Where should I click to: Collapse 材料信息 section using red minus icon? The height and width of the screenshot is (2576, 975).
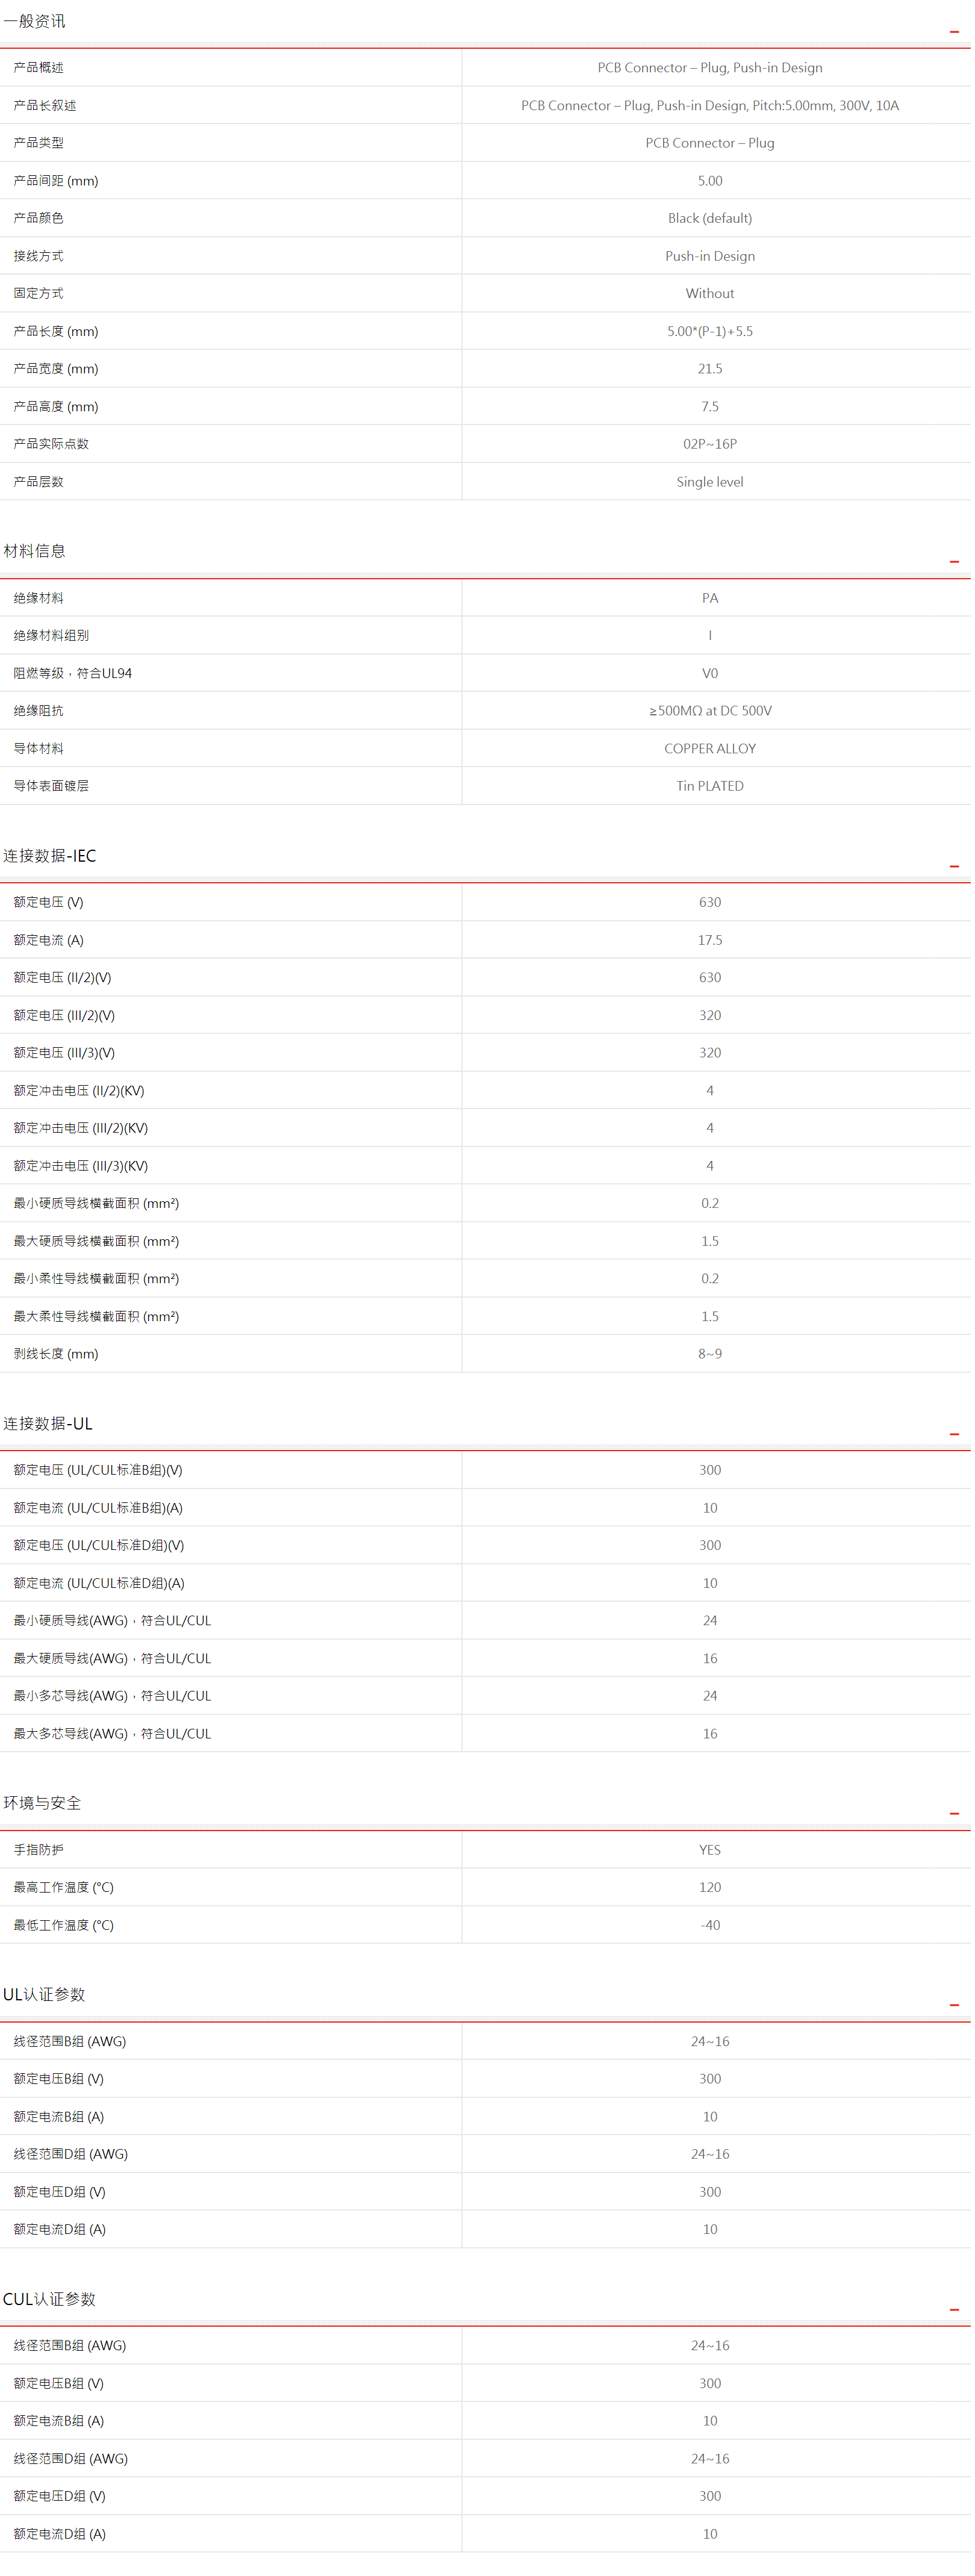pos(953,562)
